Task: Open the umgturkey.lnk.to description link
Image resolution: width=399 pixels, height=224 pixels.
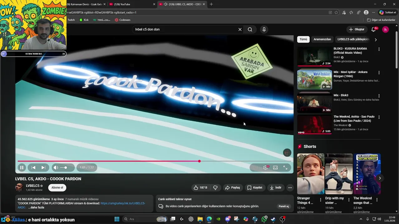Action: (x=123, y=203)
